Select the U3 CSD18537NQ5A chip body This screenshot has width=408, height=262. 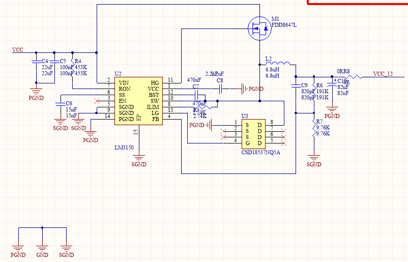click(x=253, y=134)
